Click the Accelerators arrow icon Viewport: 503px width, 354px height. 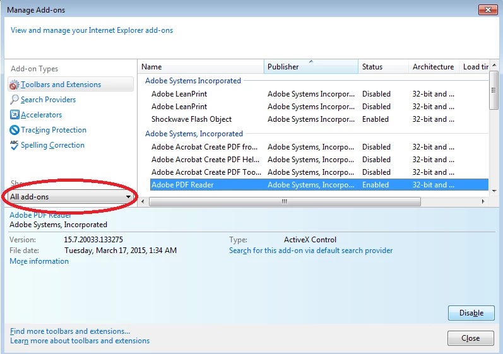point(15,115)
